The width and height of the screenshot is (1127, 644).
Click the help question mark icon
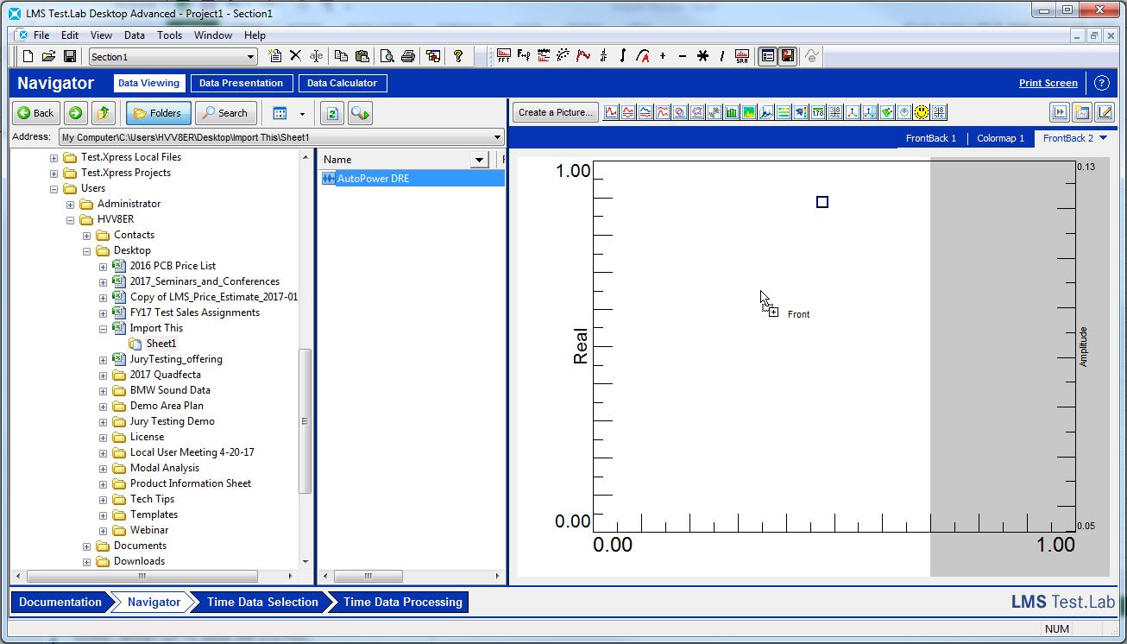[457, 56]
